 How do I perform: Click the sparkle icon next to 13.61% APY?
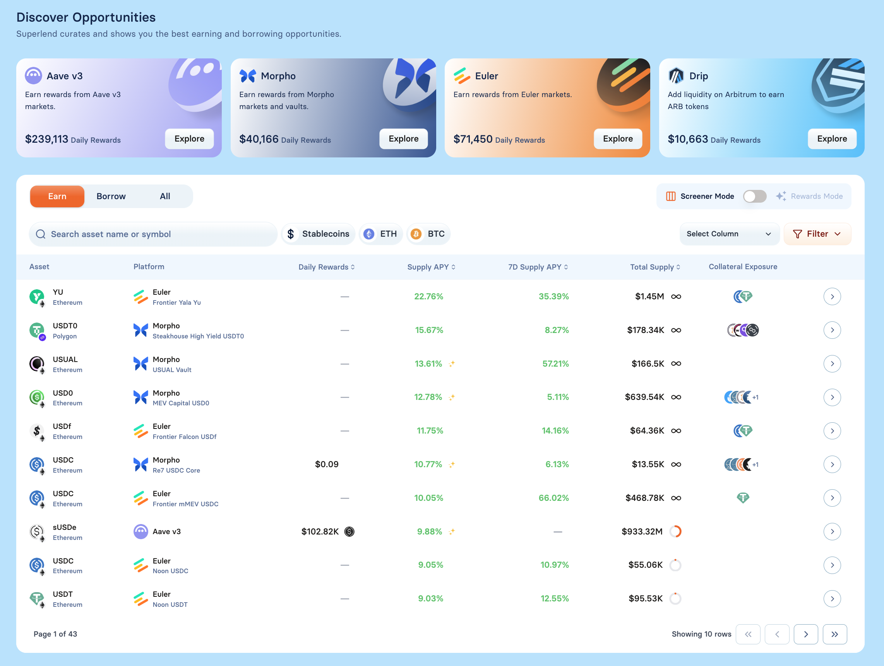452,364
